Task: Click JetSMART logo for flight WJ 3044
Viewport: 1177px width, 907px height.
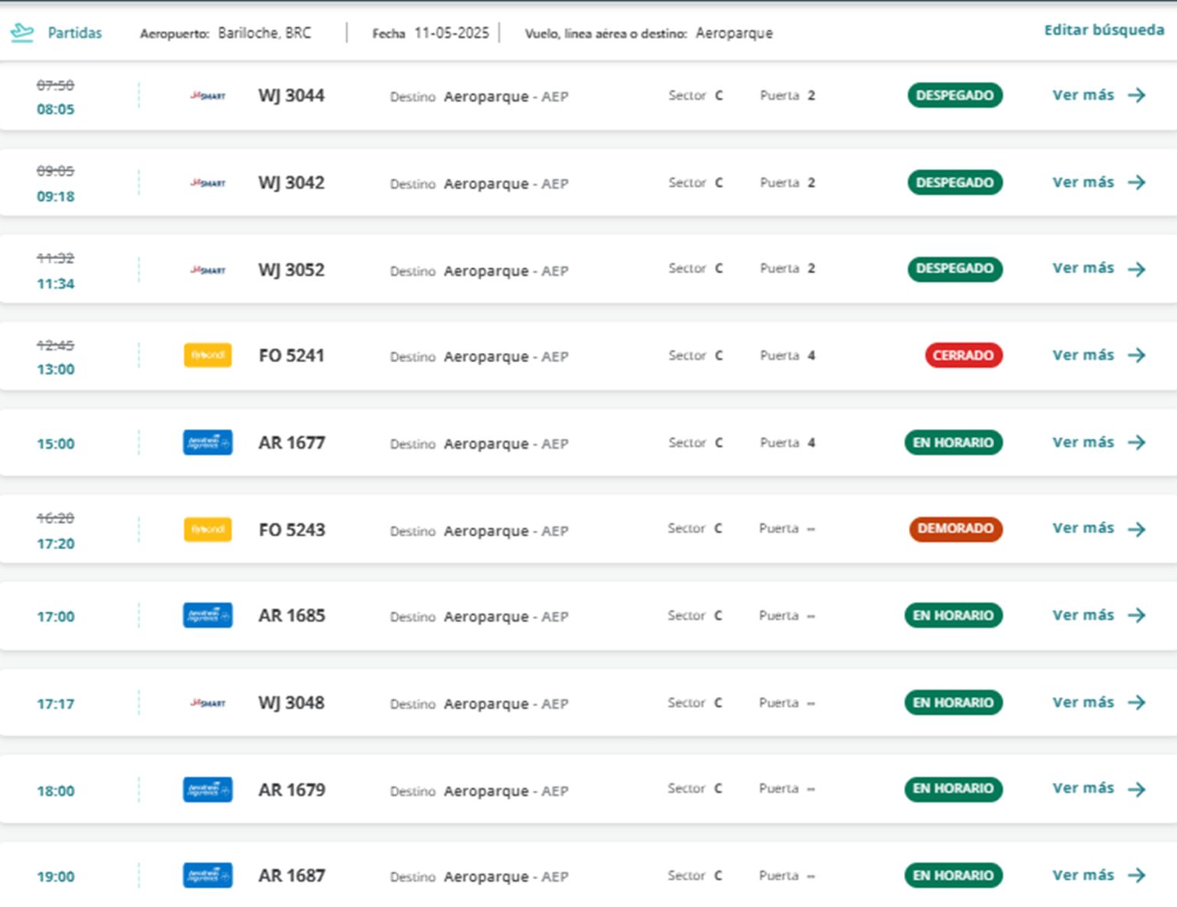Action: (x=208, y=96)
